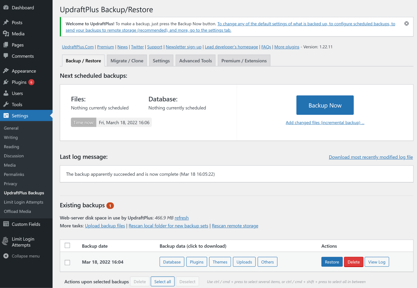
Task: Open the Migrate / Clone tab
Action: [127, 61]
